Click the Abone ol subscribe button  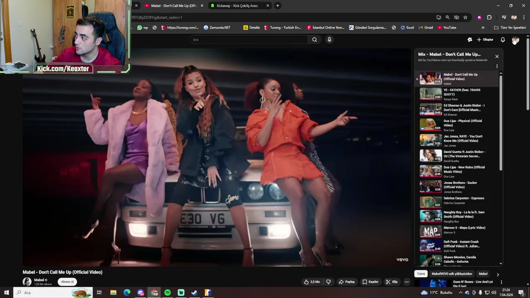click(x=67, y=282)
